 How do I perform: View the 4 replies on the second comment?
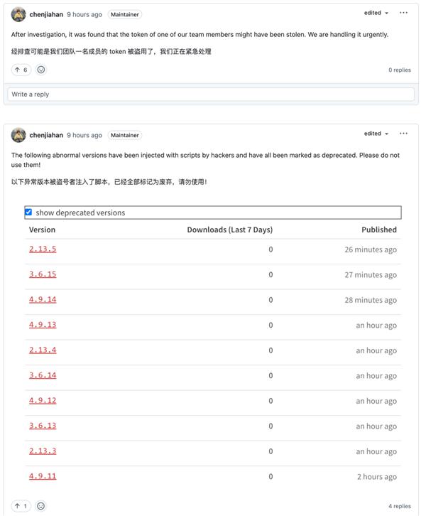399,506
